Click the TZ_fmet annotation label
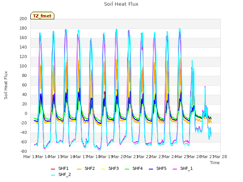 [42, 16]
